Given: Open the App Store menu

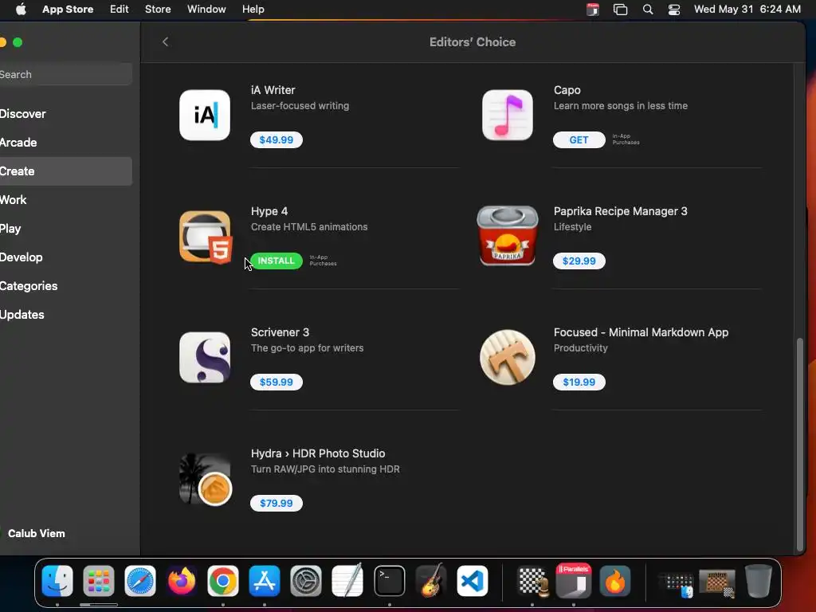Looking at the screenshot, I should [x=68, y=10].
